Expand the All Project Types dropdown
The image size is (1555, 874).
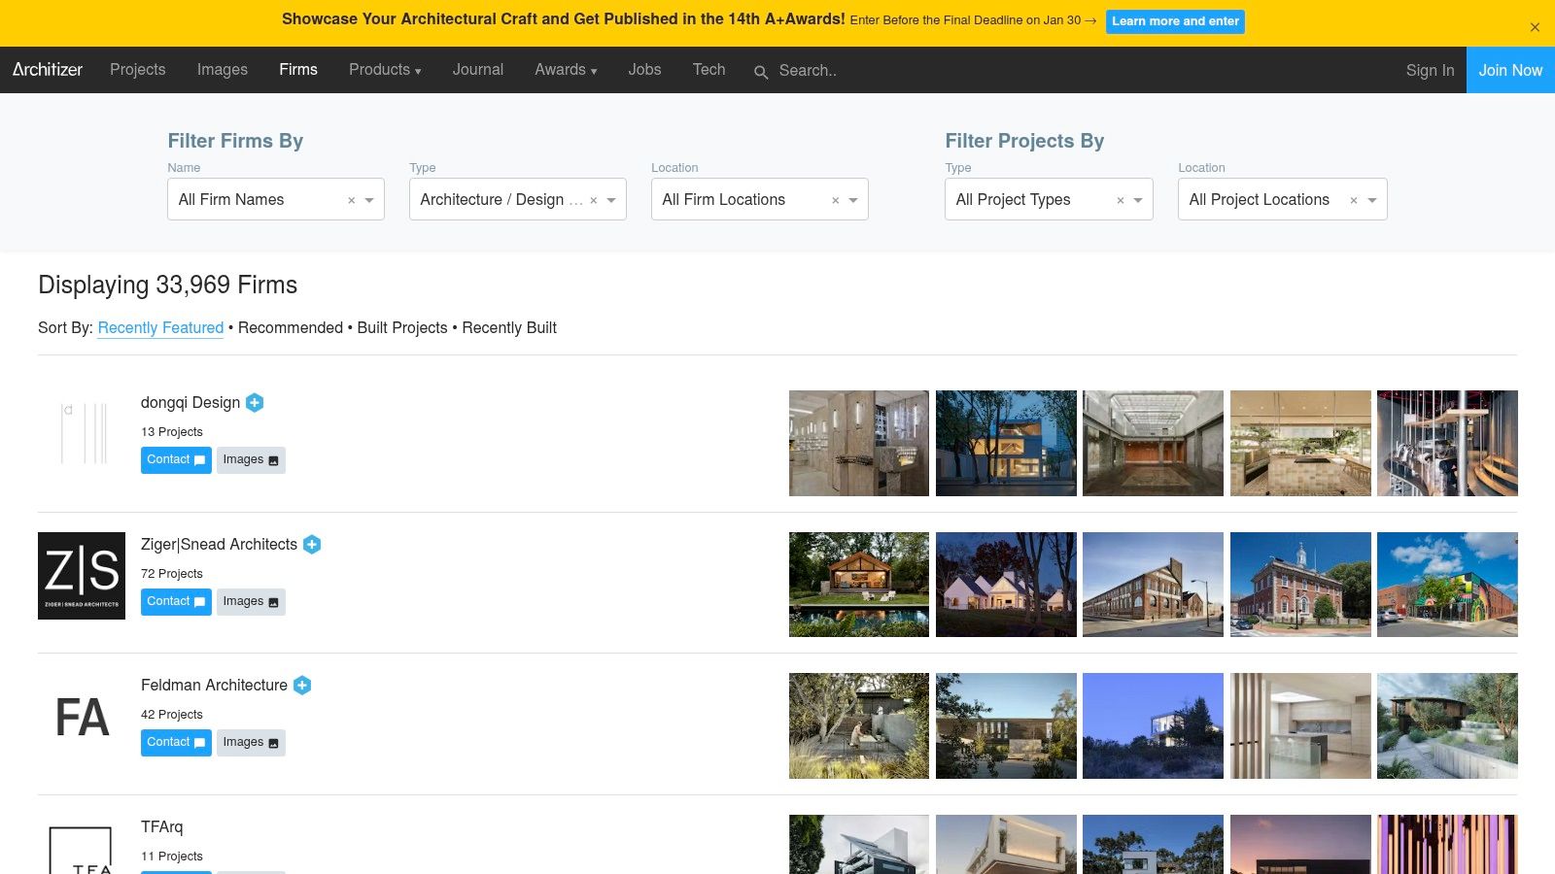1136,200
